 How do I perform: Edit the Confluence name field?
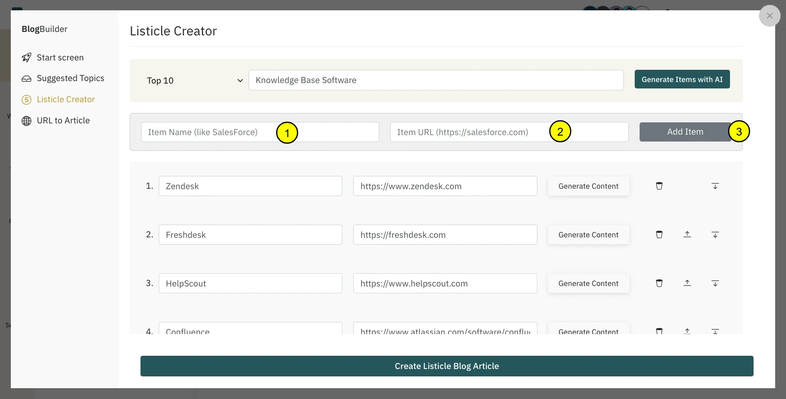click(x=250, y=329)
